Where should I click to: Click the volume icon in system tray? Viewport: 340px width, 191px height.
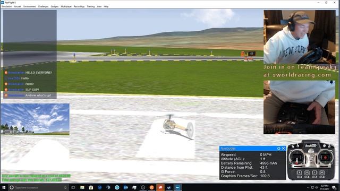pos(317,187)
